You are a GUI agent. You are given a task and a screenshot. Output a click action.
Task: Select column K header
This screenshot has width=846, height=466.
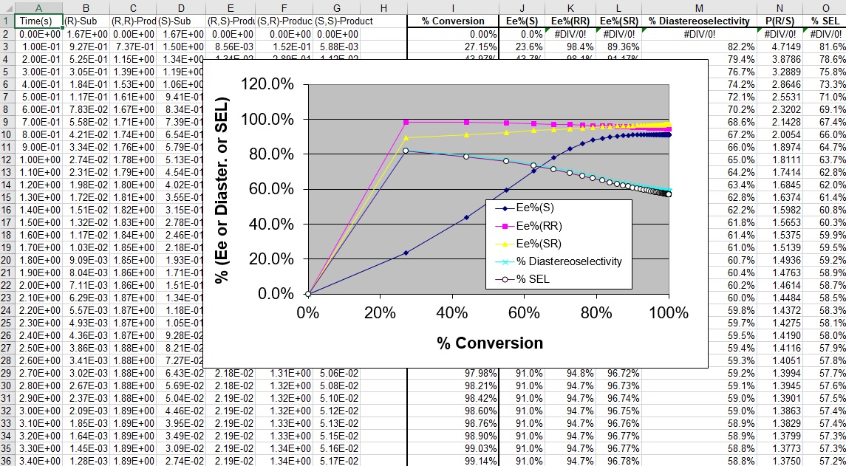pos(570,7)
